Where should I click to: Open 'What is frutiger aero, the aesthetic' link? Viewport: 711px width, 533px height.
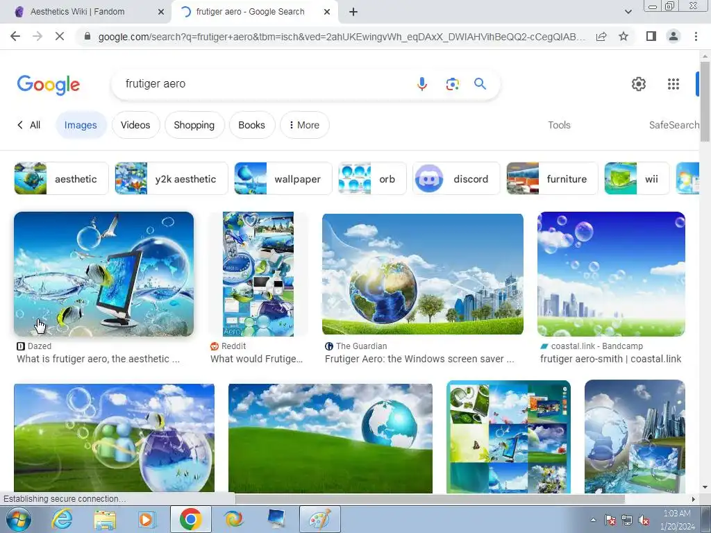(98, 359)
